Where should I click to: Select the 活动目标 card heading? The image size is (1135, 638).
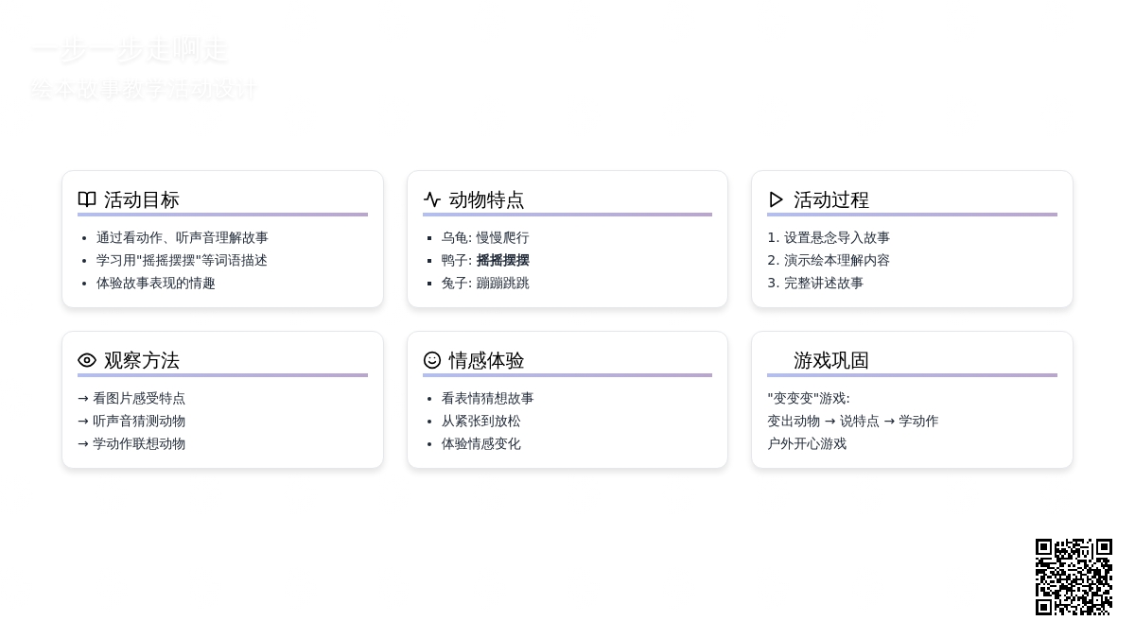click(x=141, y=199)
